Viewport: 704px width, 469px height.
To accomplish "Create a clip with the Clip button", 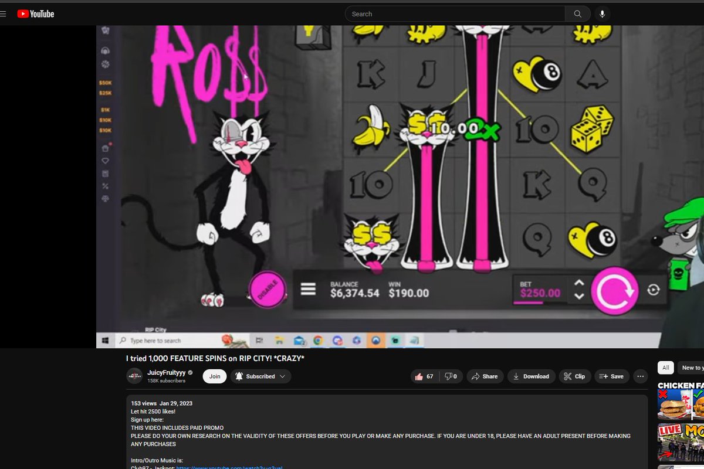I will 575,376.
